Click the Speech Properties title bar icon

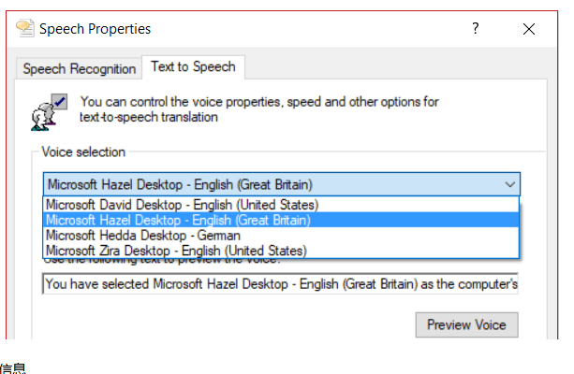click(x=25, y=29)
